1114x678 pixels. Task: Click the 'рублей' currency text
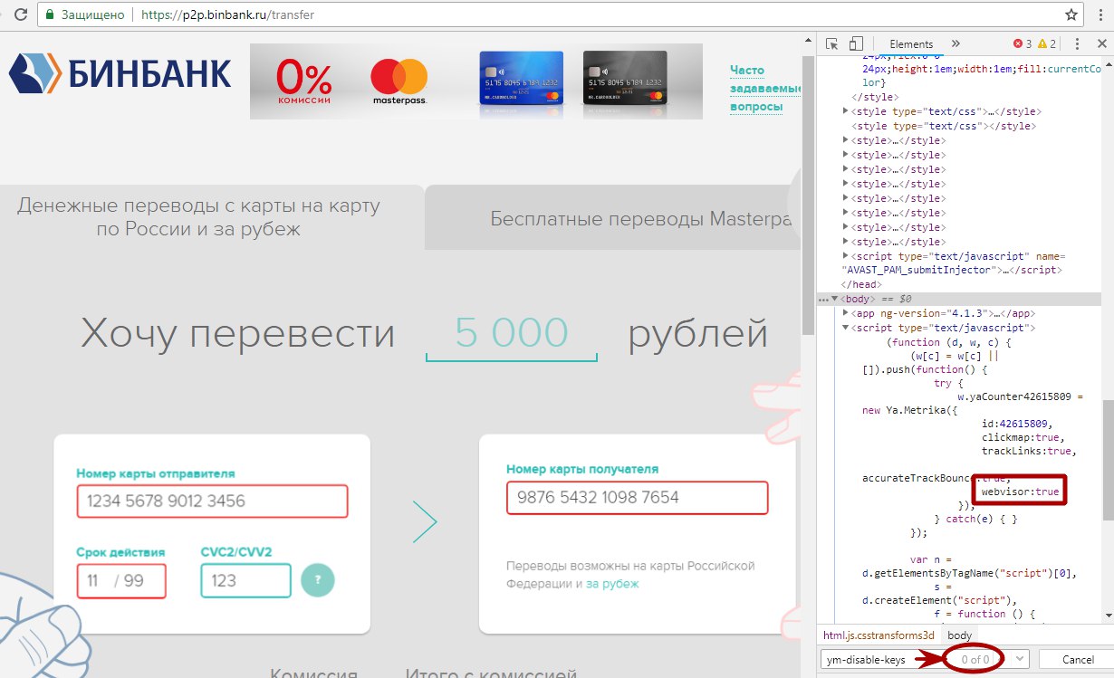(698, 333)
